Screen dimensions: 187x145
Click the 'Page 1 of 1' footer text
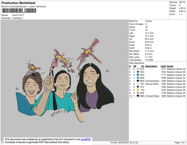180,142
